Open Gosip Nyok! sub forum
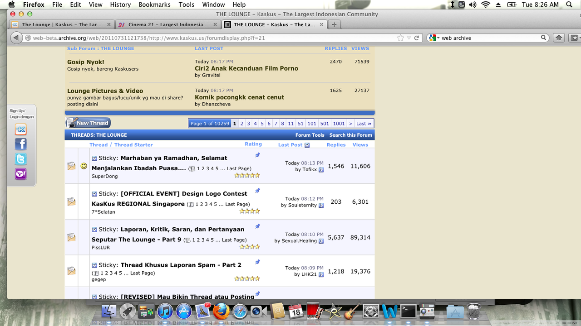This screenshot has width=581, height=326. tap(85, 62)
